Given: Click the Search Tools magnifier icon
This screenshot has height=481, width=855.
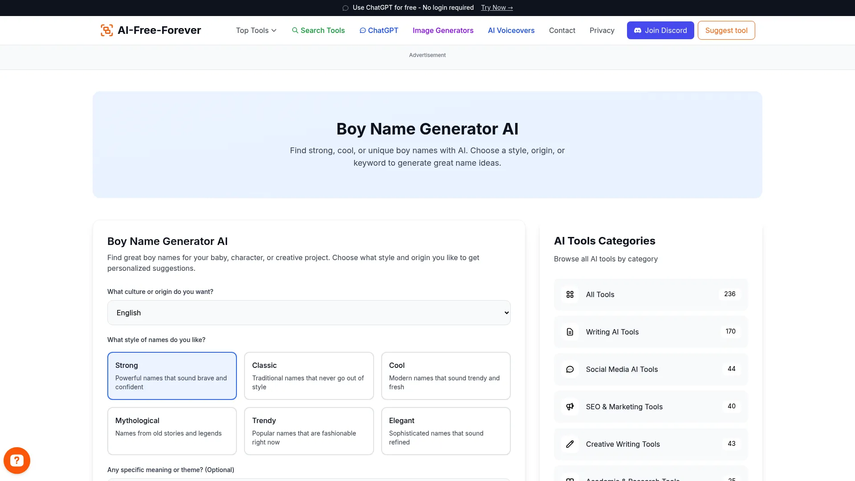Looking at the screenshot, I should (295, 30).
